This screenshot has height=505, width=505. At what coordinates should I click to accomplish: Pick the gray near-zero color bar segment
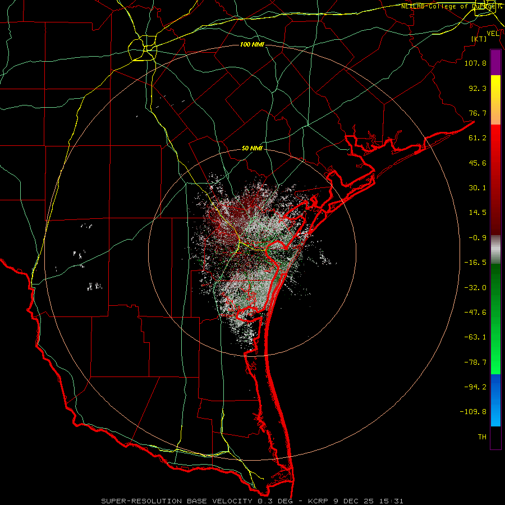[495, 250]
